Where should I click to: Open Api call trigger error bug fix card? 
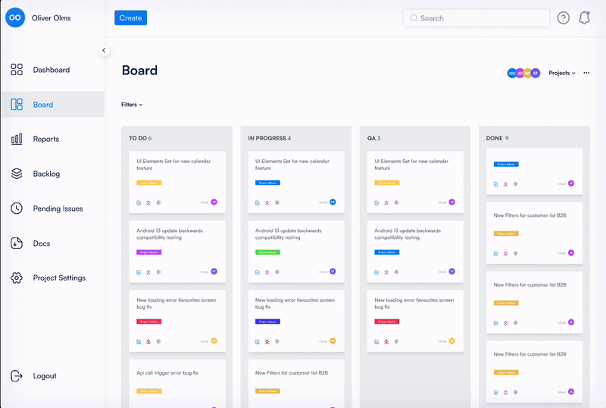coord(177,383)
